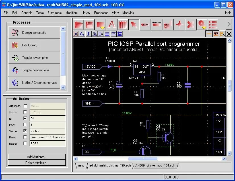Save the schematic using floppy disk icon
This screenshot has height=181, width=235.
click(89, 24)
